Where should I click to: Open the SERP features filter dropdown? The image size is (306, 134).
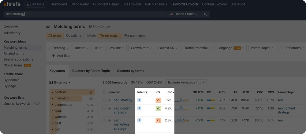(291, 48)
